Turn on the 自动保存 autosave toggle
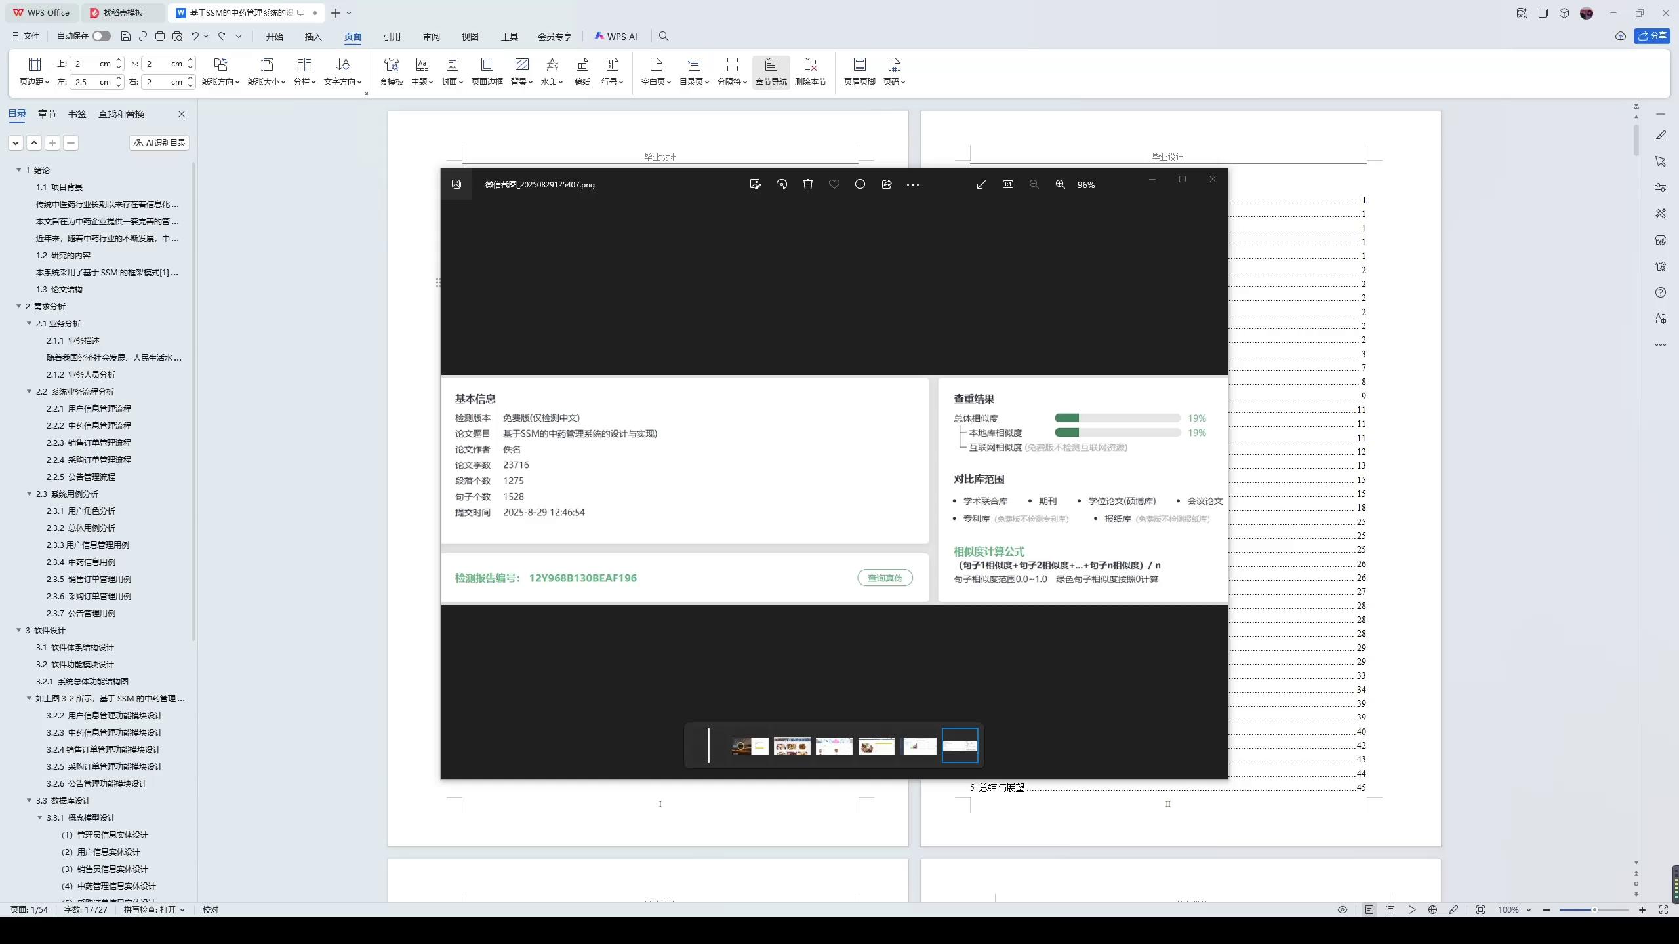This screenshot has width=1679, height=944. tap(100, 36)
